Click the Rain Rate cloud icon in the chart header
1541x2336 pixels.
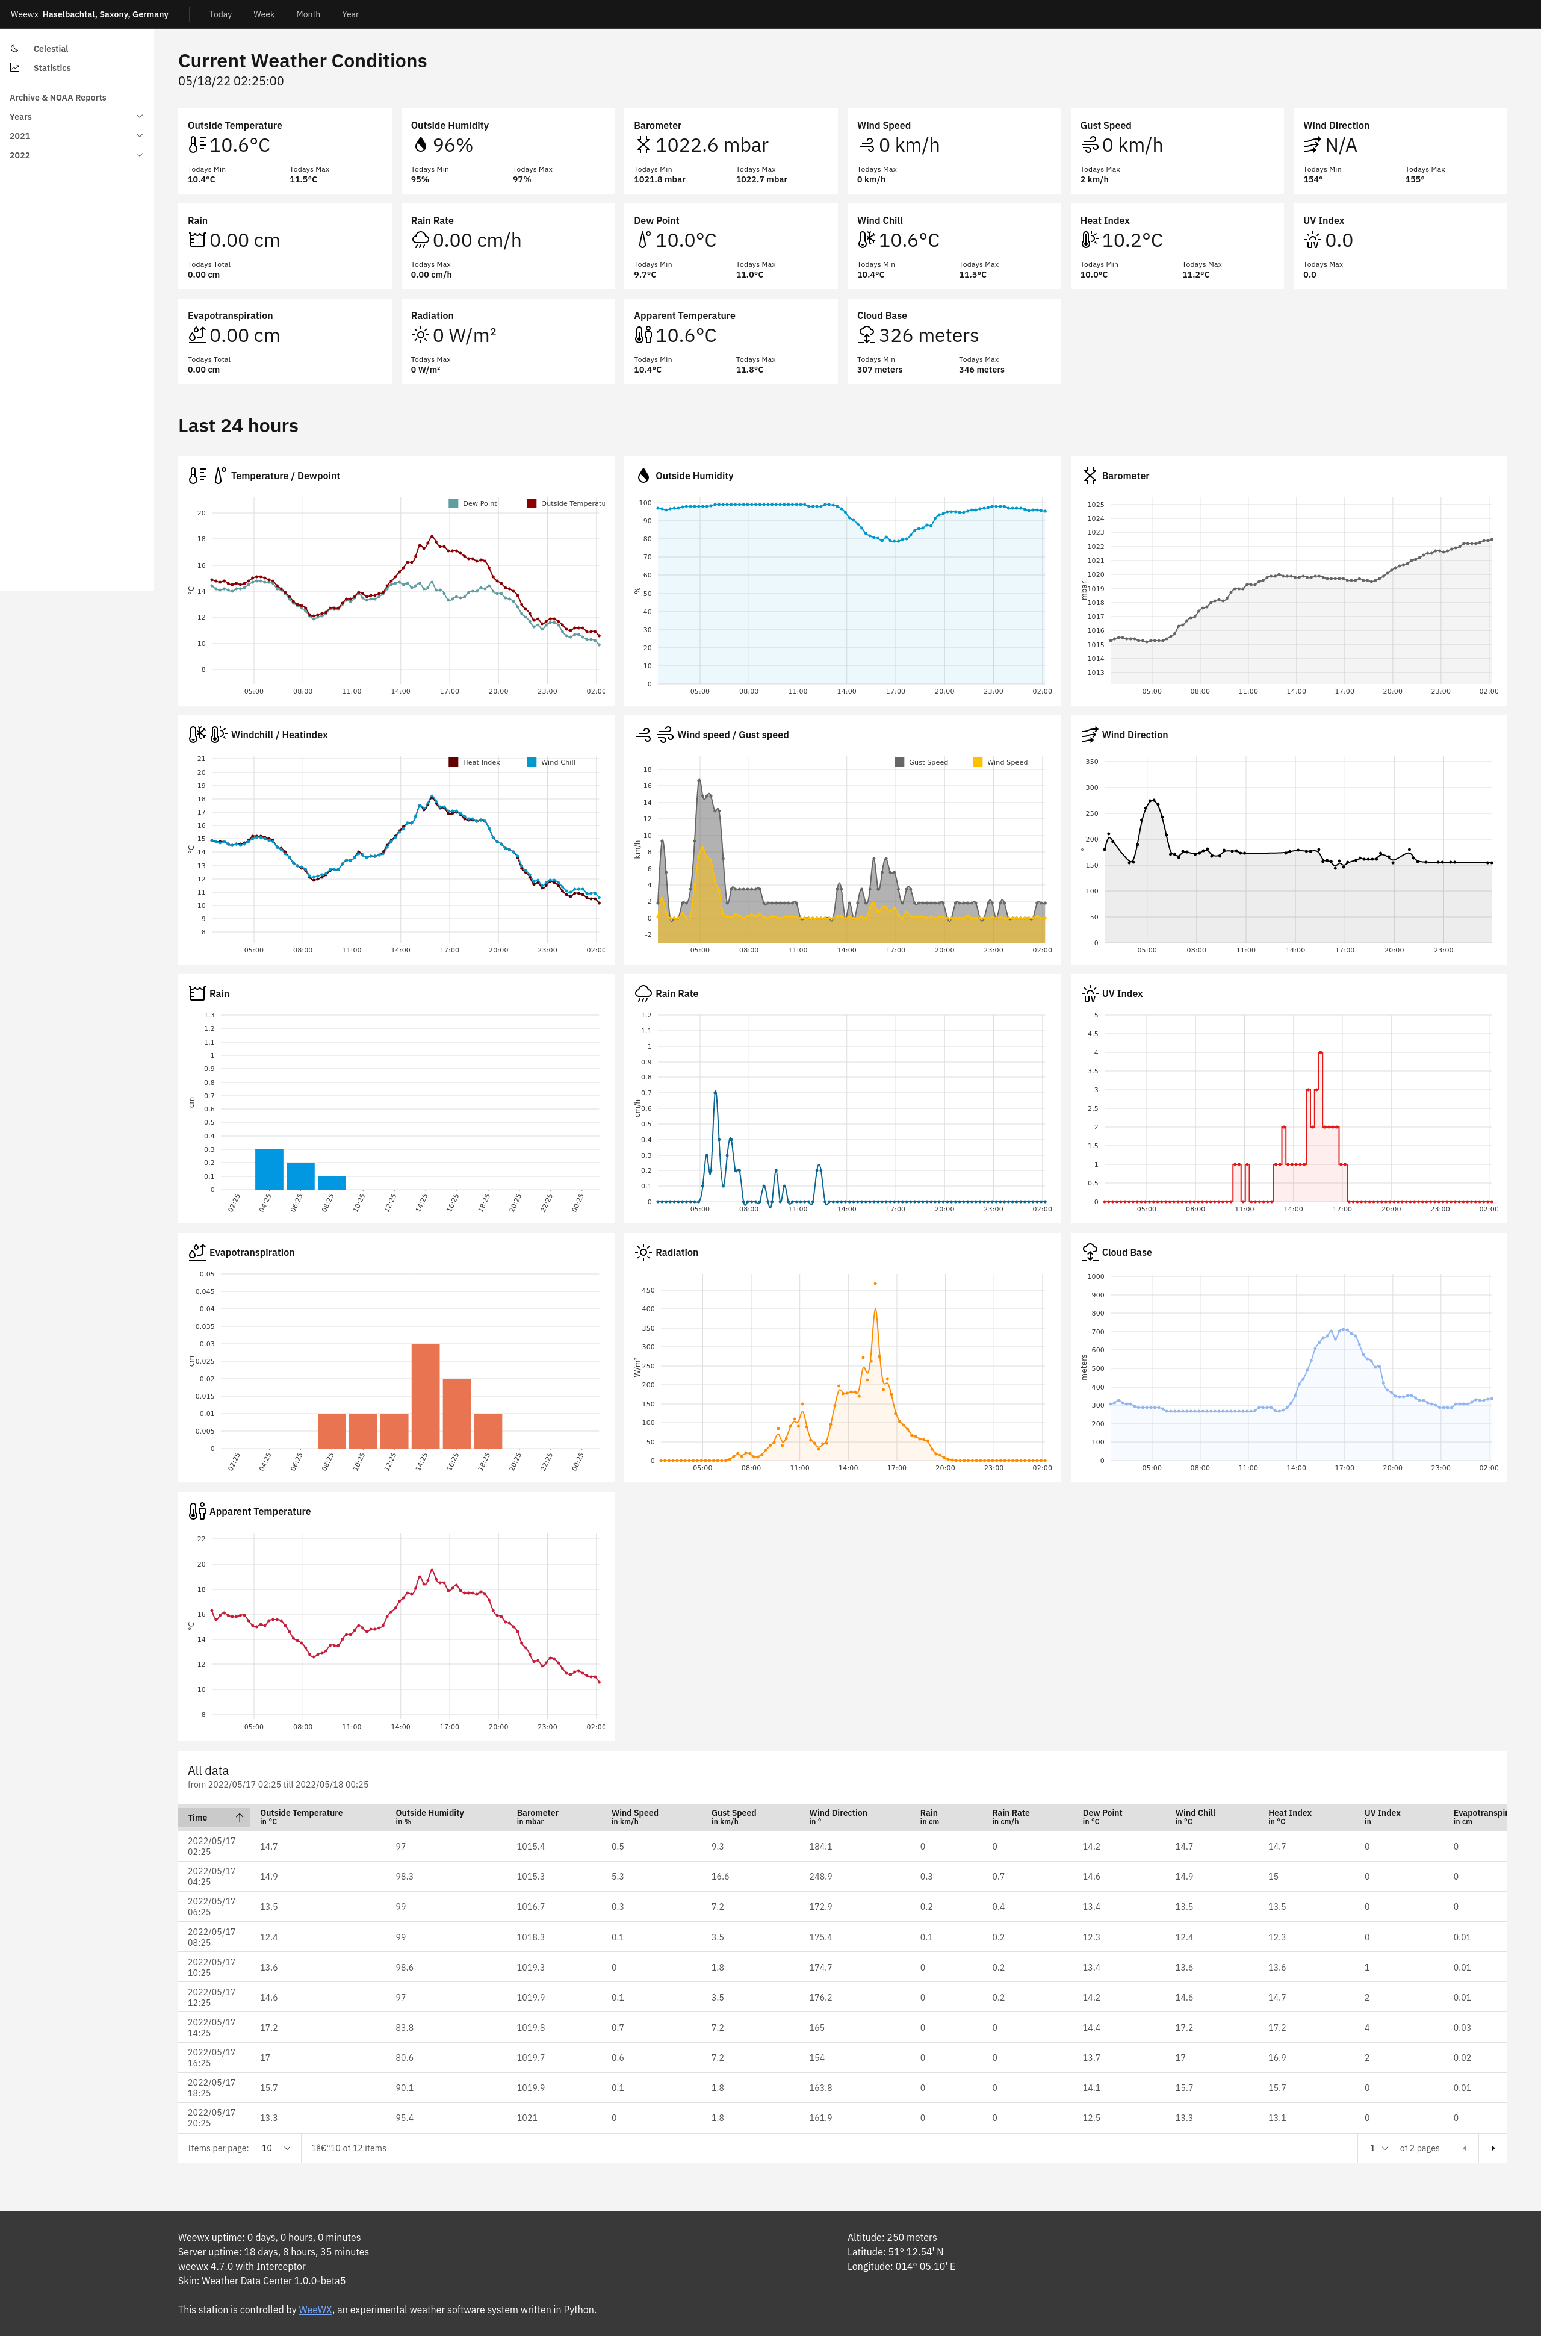(643, 993)
